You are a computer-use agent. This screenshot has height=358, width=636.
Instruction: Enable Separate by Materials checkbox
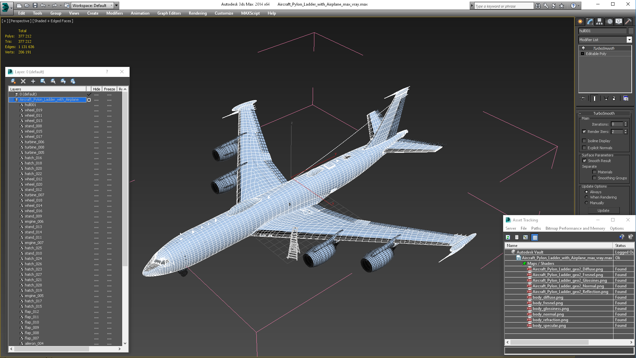coord(594,172)
